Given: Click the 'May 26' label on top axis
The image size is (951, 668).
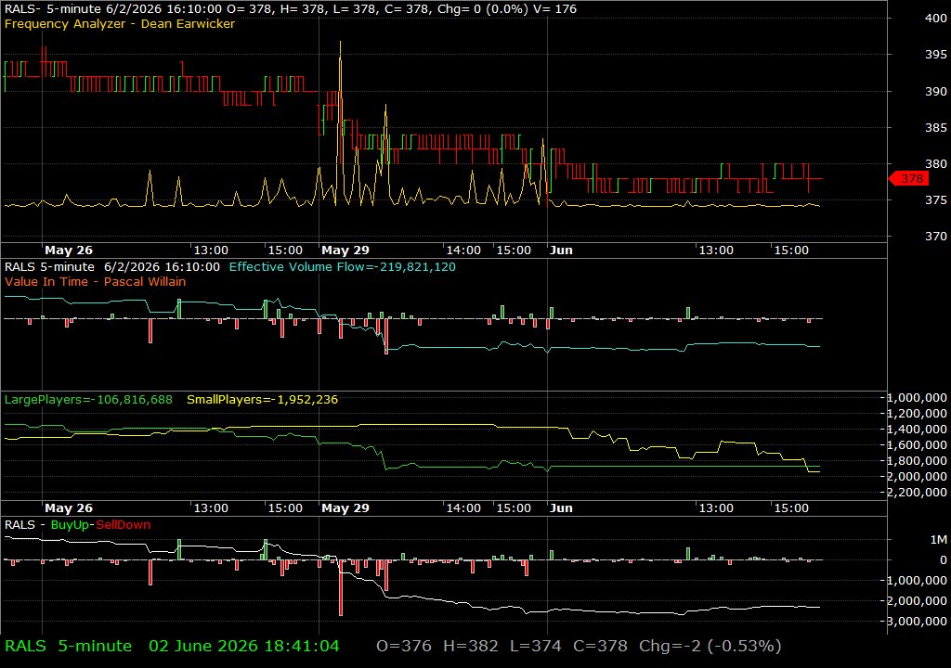Looking at the screenshot, I should point(69,250).
